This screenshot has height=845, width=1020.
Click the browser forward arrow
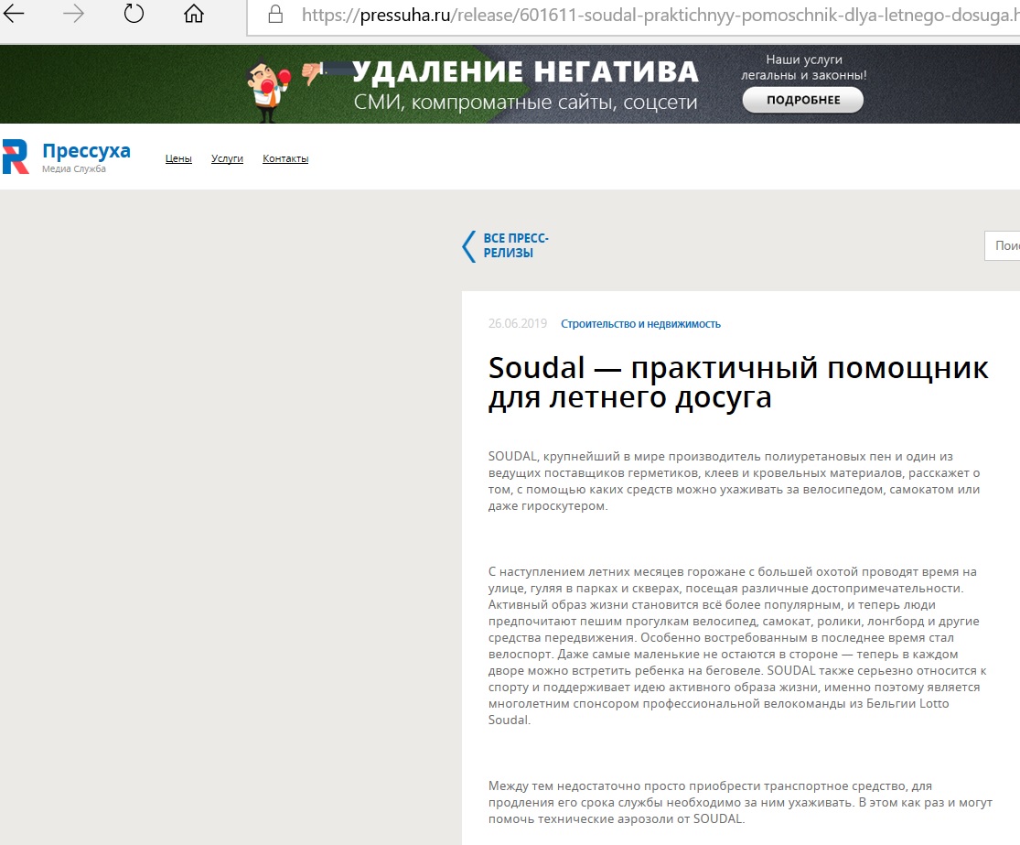click(73, 14)
